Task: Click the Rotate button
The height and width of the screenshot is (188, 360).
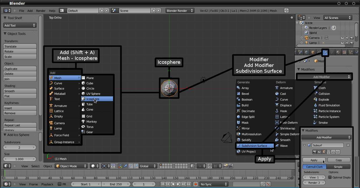Action: click(20, 51)
